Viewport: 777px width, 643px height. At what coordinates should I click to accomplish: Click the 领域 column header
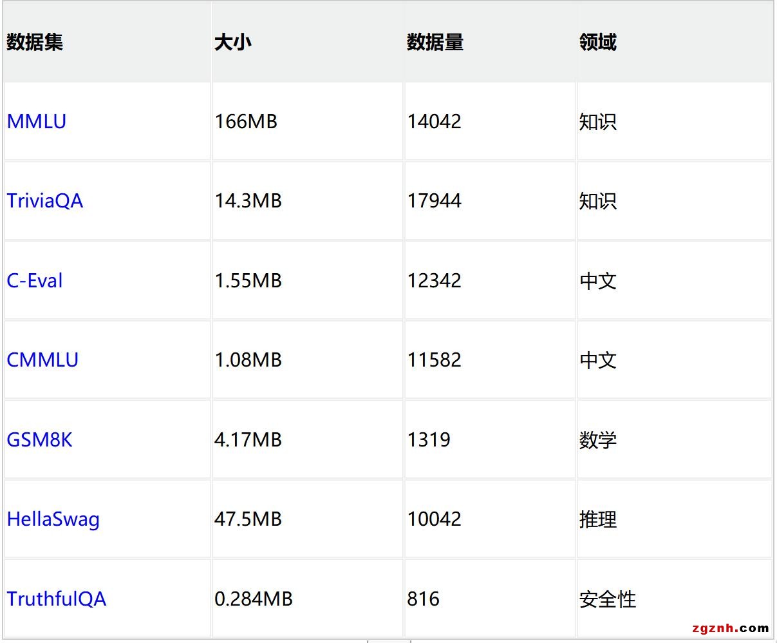point(597,43)
